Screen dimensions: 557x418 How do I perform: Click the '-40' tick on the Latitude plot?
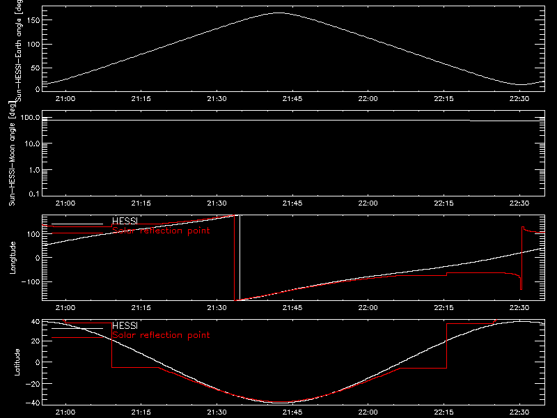(33, 403)
